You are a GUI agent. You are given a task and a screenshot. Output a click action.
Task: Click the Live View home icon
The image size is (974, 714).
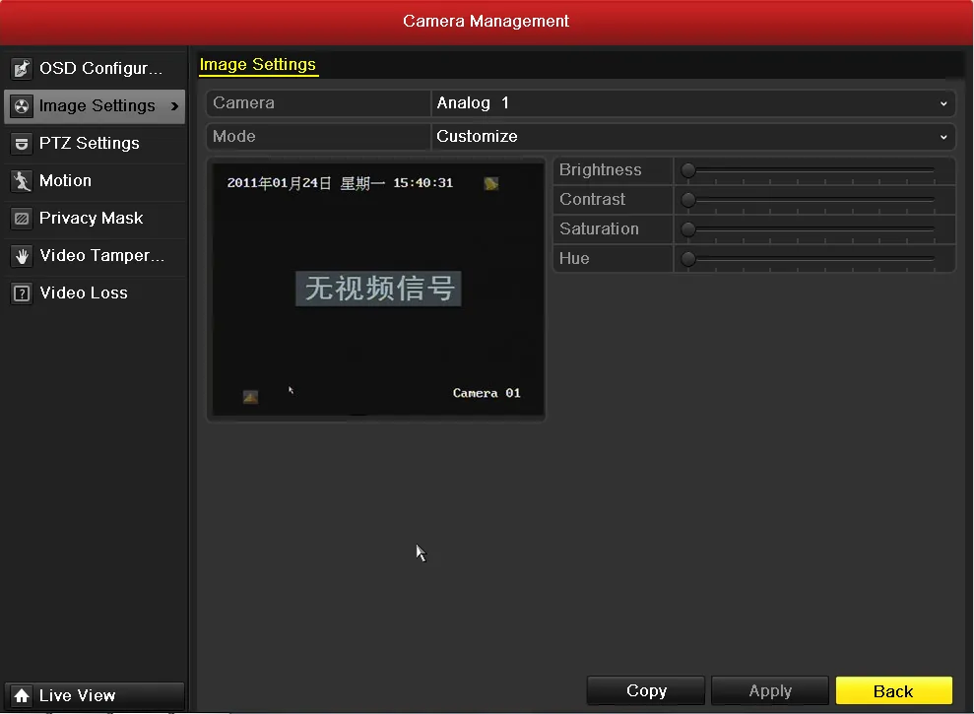tap(22, 695)
